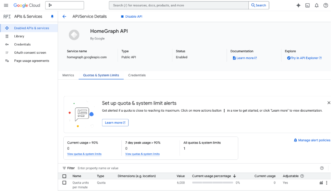Image resolution: width=331 pixels, height=191 pixels.
Task: Switch to the Credentials tab
Action: (x=137, y=75)
